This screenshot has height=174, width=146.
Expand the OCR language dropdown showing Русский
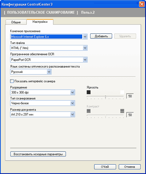pyautogui.click(x=49, y=72)
